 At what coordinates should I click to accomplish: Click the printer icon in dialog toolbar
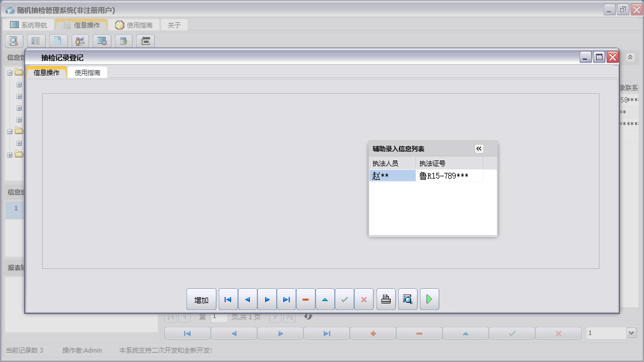point(386,299)
